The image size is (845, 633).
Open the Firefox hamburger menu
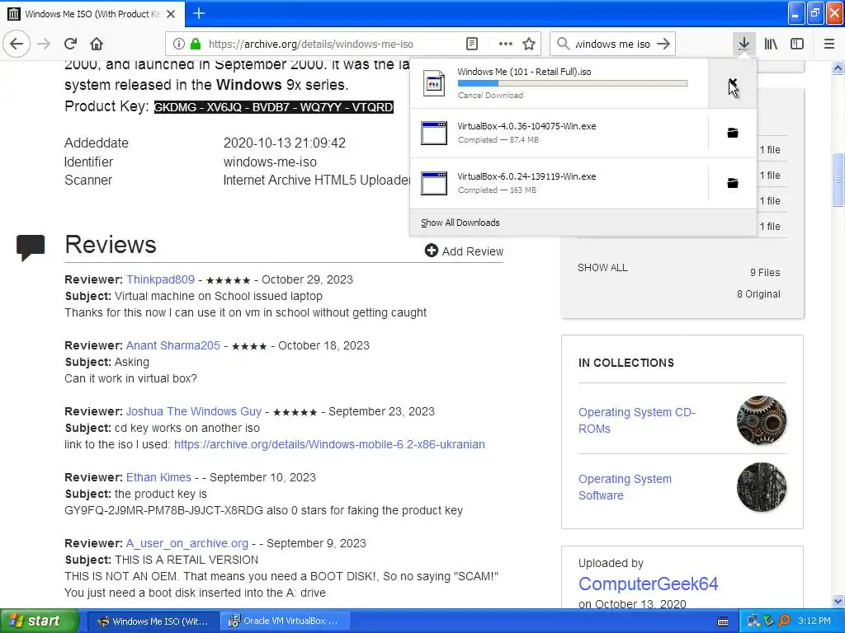pos(829,44)
